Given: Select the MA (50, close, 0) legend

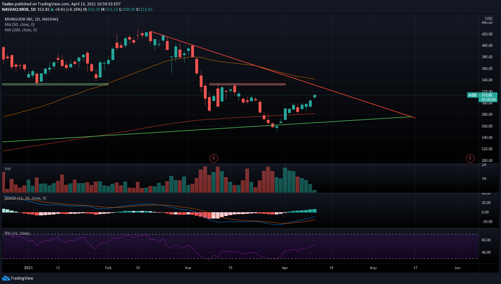Looking at the screenshot, I should pos(20,25).
